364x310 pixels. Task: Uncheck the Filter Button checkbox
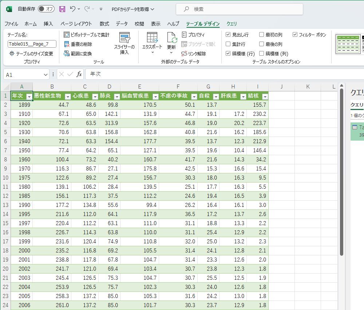[295, 35]
